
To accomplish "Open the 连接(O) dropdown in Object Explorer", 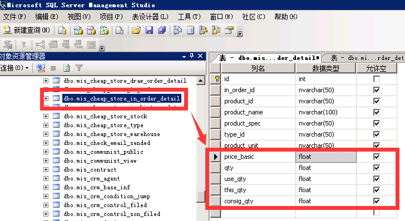I will (x=14, y=68).
